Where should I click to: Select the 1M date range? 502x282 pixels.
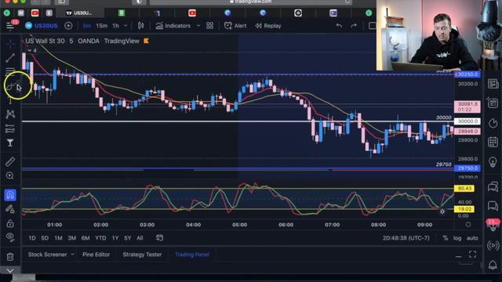[x=58, y=238]
